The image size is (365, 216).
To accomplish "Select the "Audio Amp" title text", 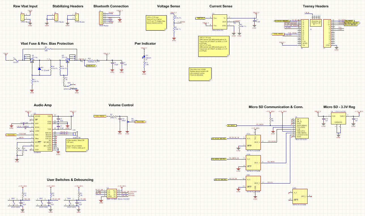I will 43,105.
